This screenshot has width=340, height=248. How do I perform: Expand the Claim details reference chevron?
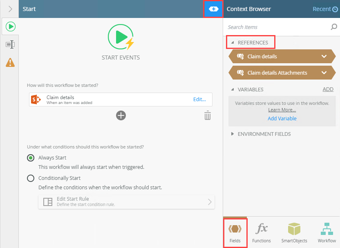(324, 56)
